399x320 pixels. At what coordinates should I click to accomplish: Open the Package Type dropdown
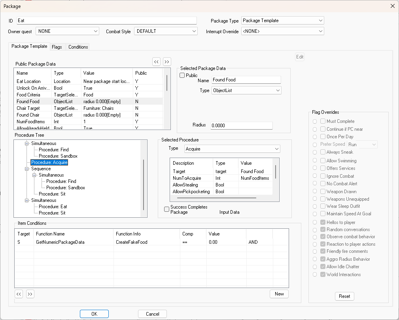282,21
